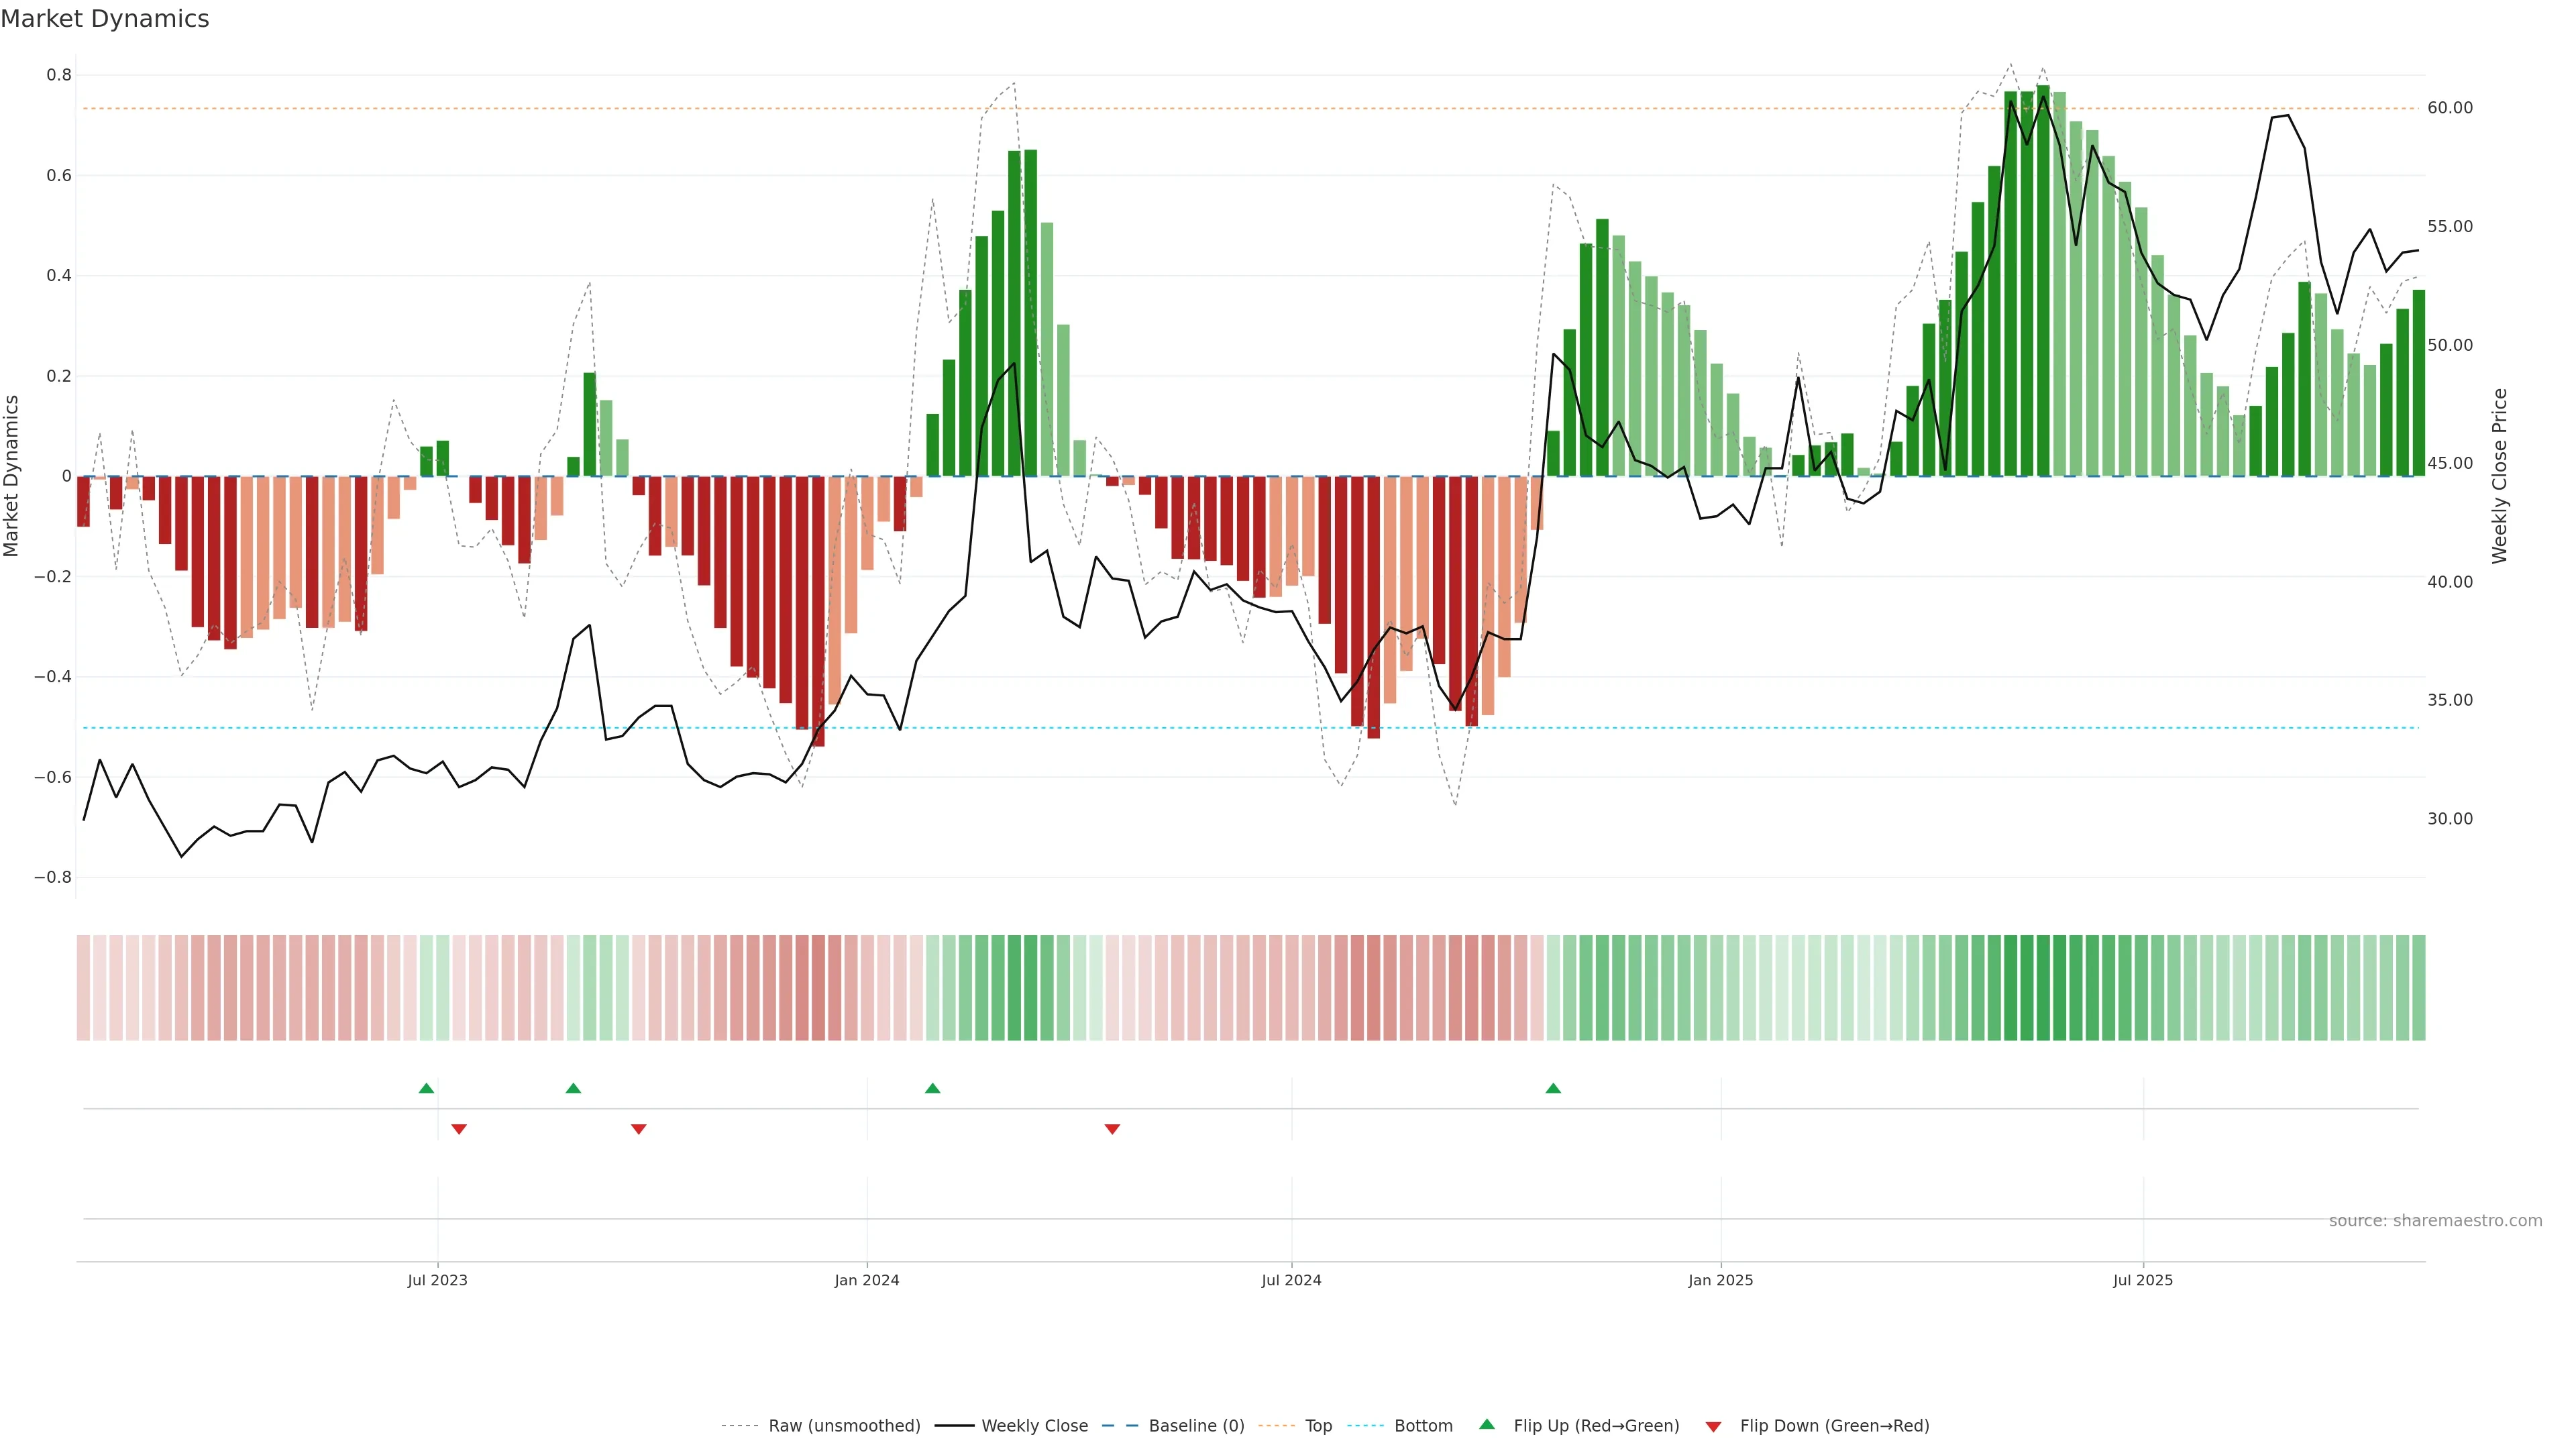Click the Flip Up green triangle legend icon
This screenshot has height=1449, width=2576.
coord(1487,1424)
